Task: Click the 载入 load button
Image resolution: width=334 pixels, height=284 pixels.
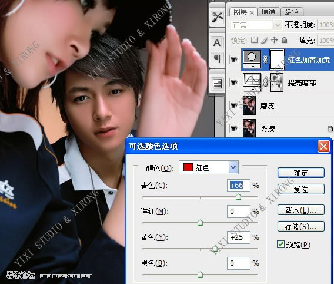Action: pos(300,210)
